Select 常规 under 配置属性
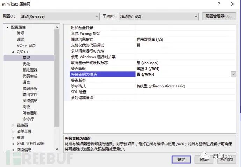Screen dimensions: 241x167 pos(21,33)
